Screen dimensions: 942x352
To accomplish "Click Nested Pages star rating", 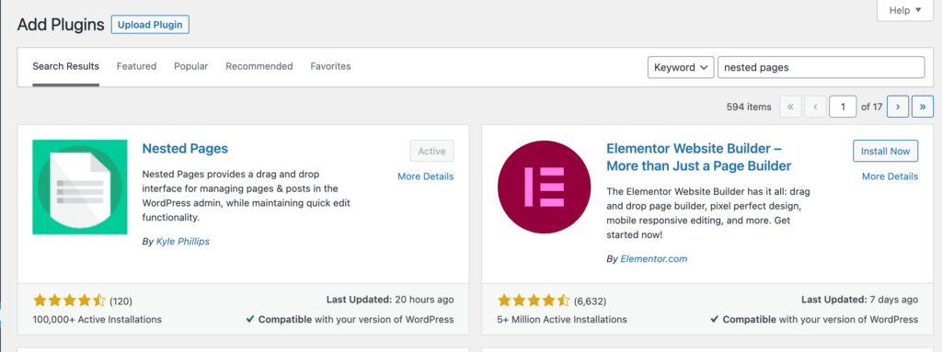I will coord(70,301).
